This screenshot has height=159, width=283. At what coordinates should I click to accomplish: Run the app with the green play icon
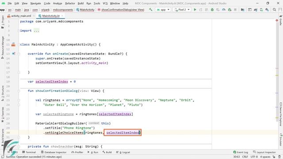coord(195,10)
